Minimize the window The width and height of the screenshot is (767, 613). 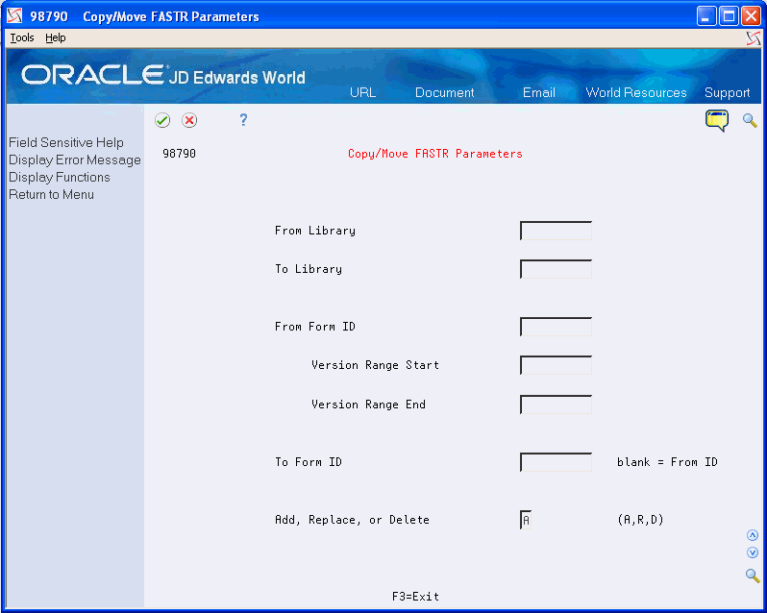point(705,16)
